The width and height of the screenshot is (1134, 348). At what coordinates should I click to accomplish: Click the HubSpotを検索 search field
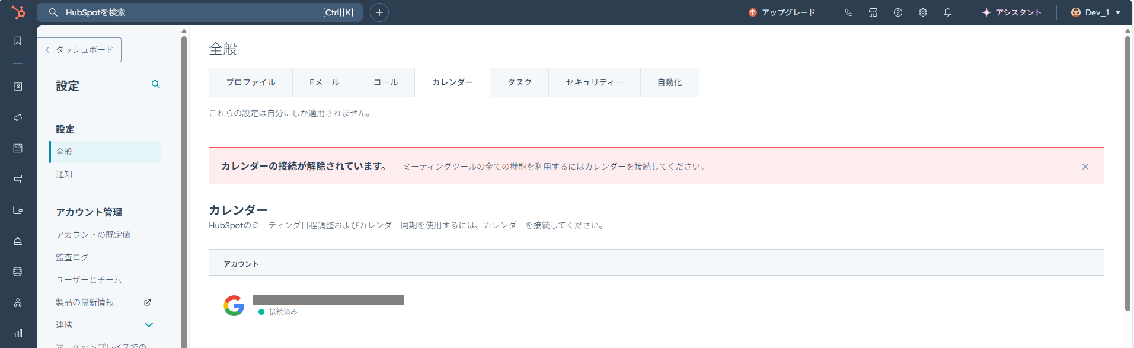click(200, 12)
